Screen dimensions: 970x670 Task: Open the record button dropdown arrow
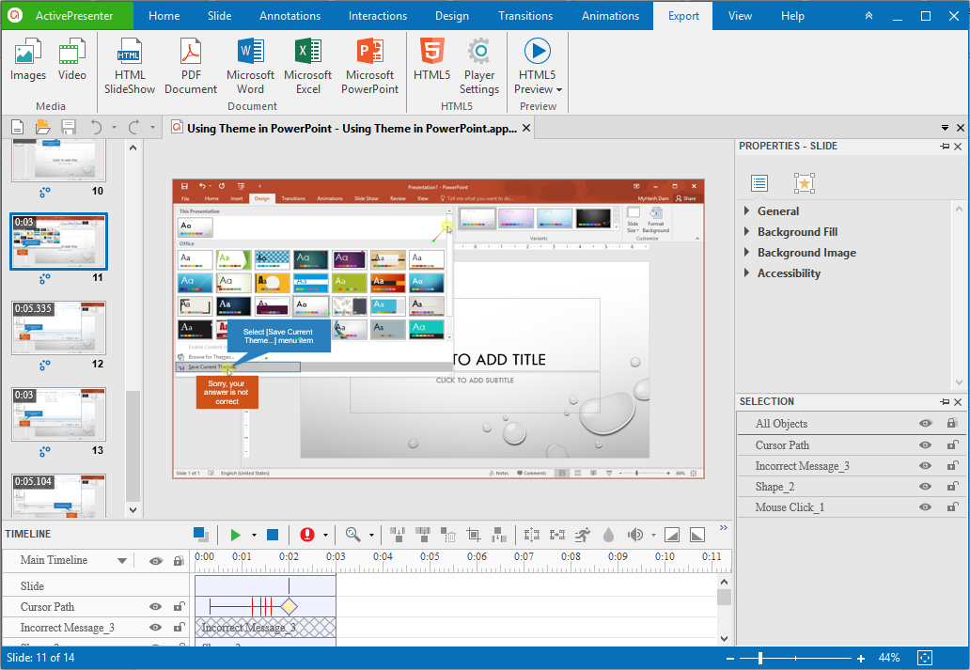click(x=325, y=535)
